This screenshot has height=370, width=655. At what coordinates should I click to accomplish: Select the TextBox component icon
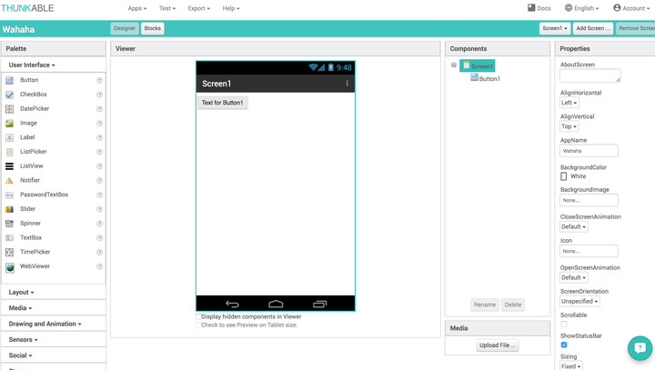coord(9,237)
